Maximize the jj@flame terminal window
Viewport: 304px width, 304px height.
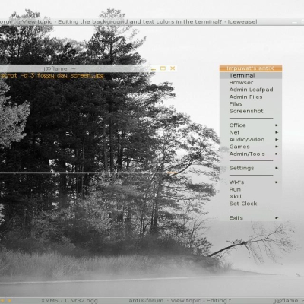[163, 68]
